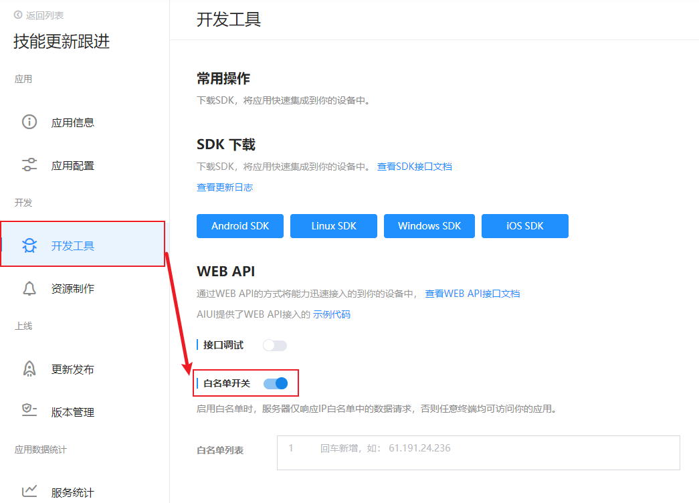Click the back arrow icon beside 返回列表

(x=18, y=15)
